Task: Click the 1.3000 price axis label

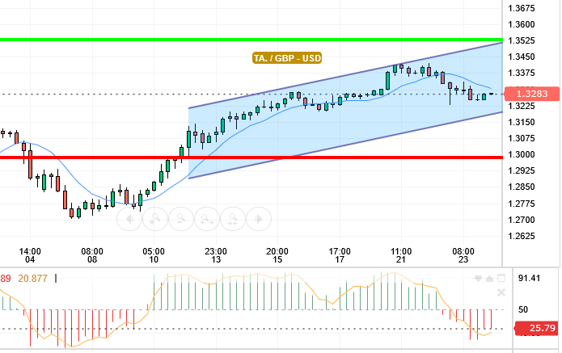Action: [522, 154]
